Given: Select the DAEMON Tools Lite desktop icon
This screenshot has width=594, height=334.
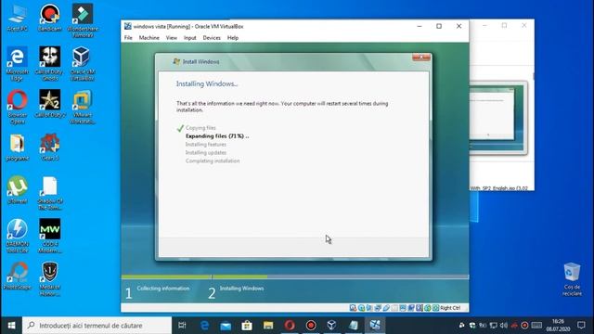Looking at the screenshot, I should pyautogui.click(x=17, y=236).
